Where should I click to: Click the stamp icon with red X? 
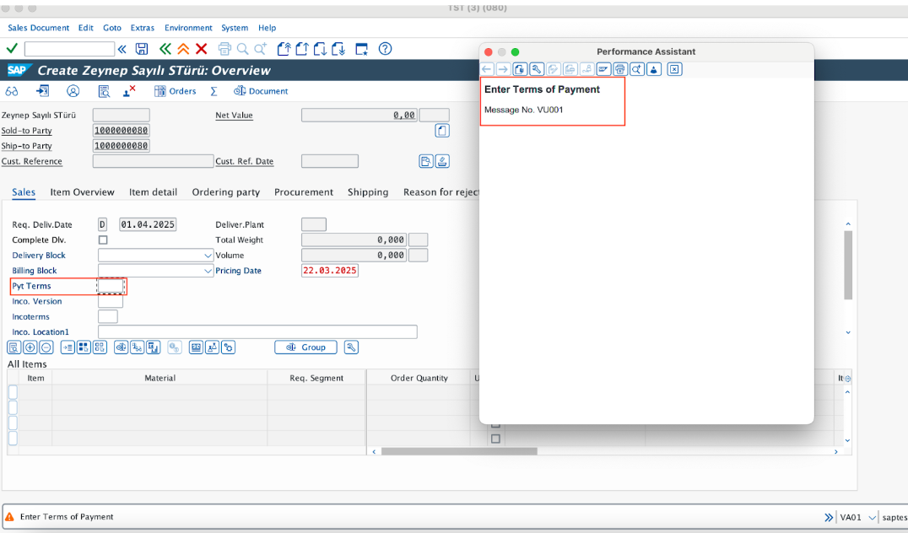[129, 91]
